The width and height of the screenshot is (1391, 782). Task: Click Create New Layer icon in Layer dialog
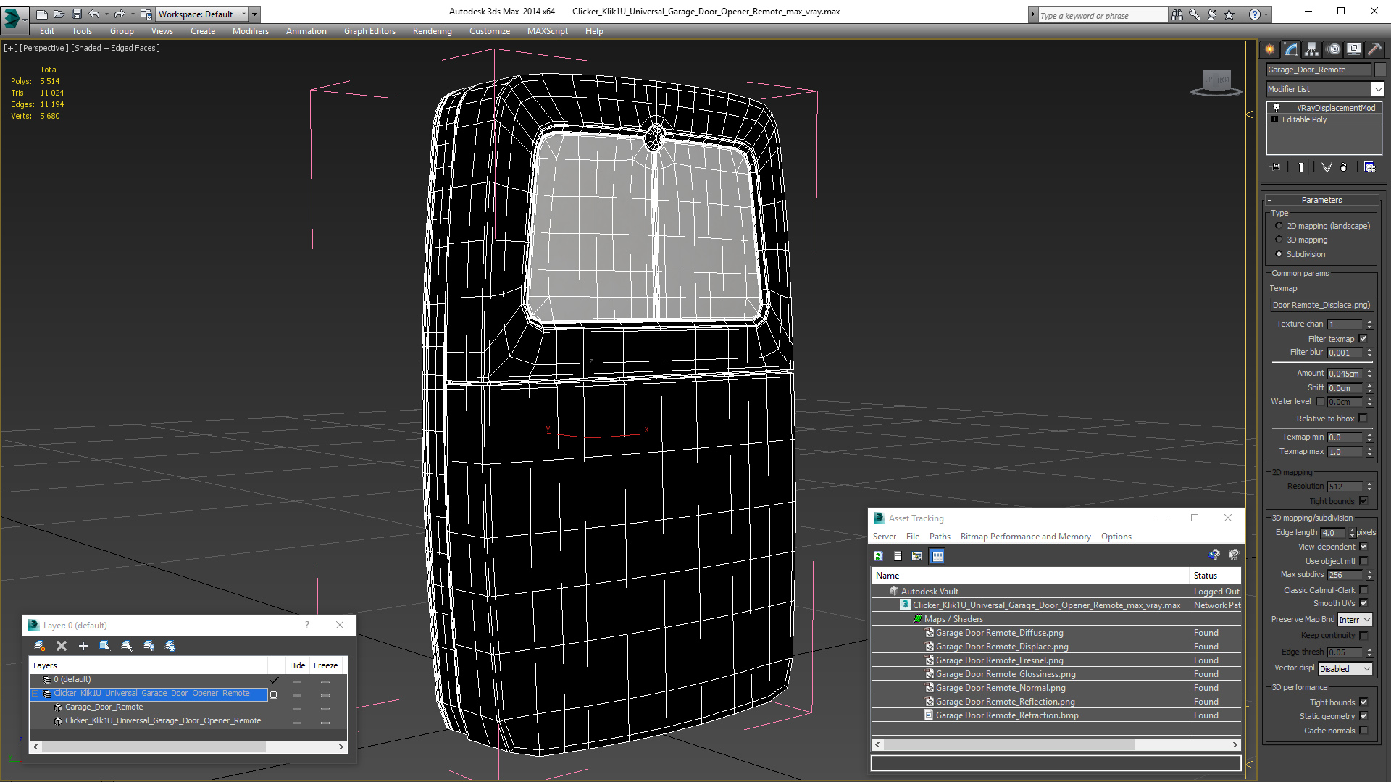click(x=40, y=646)
